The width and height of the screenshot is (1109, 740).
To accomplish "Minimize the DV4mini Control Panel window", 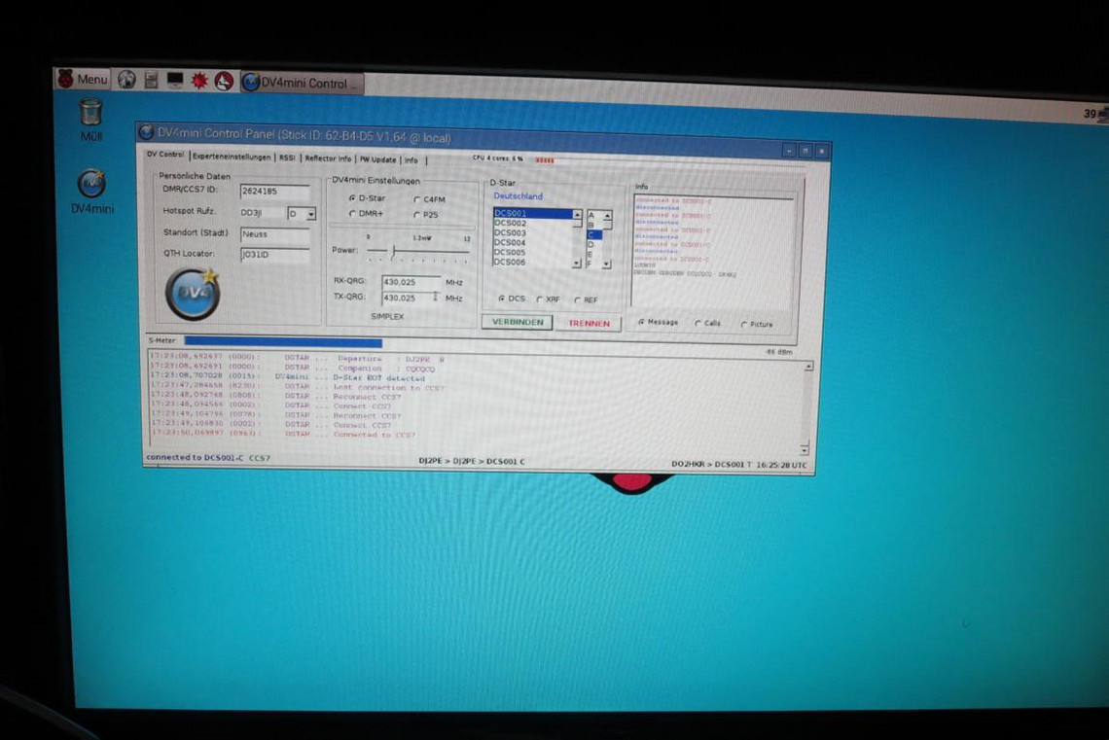I will point(789,151).
